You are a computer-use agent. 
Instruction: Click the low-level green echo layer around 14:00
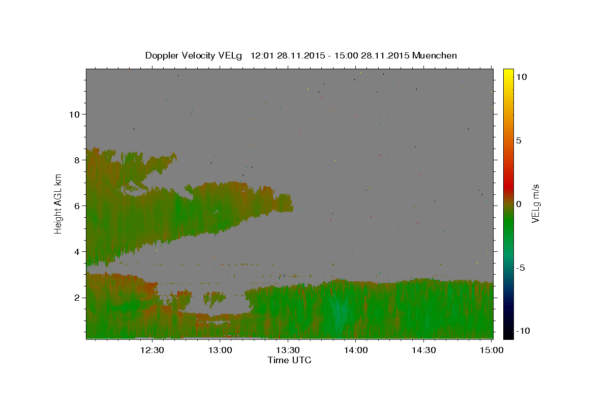click(356, 310)
